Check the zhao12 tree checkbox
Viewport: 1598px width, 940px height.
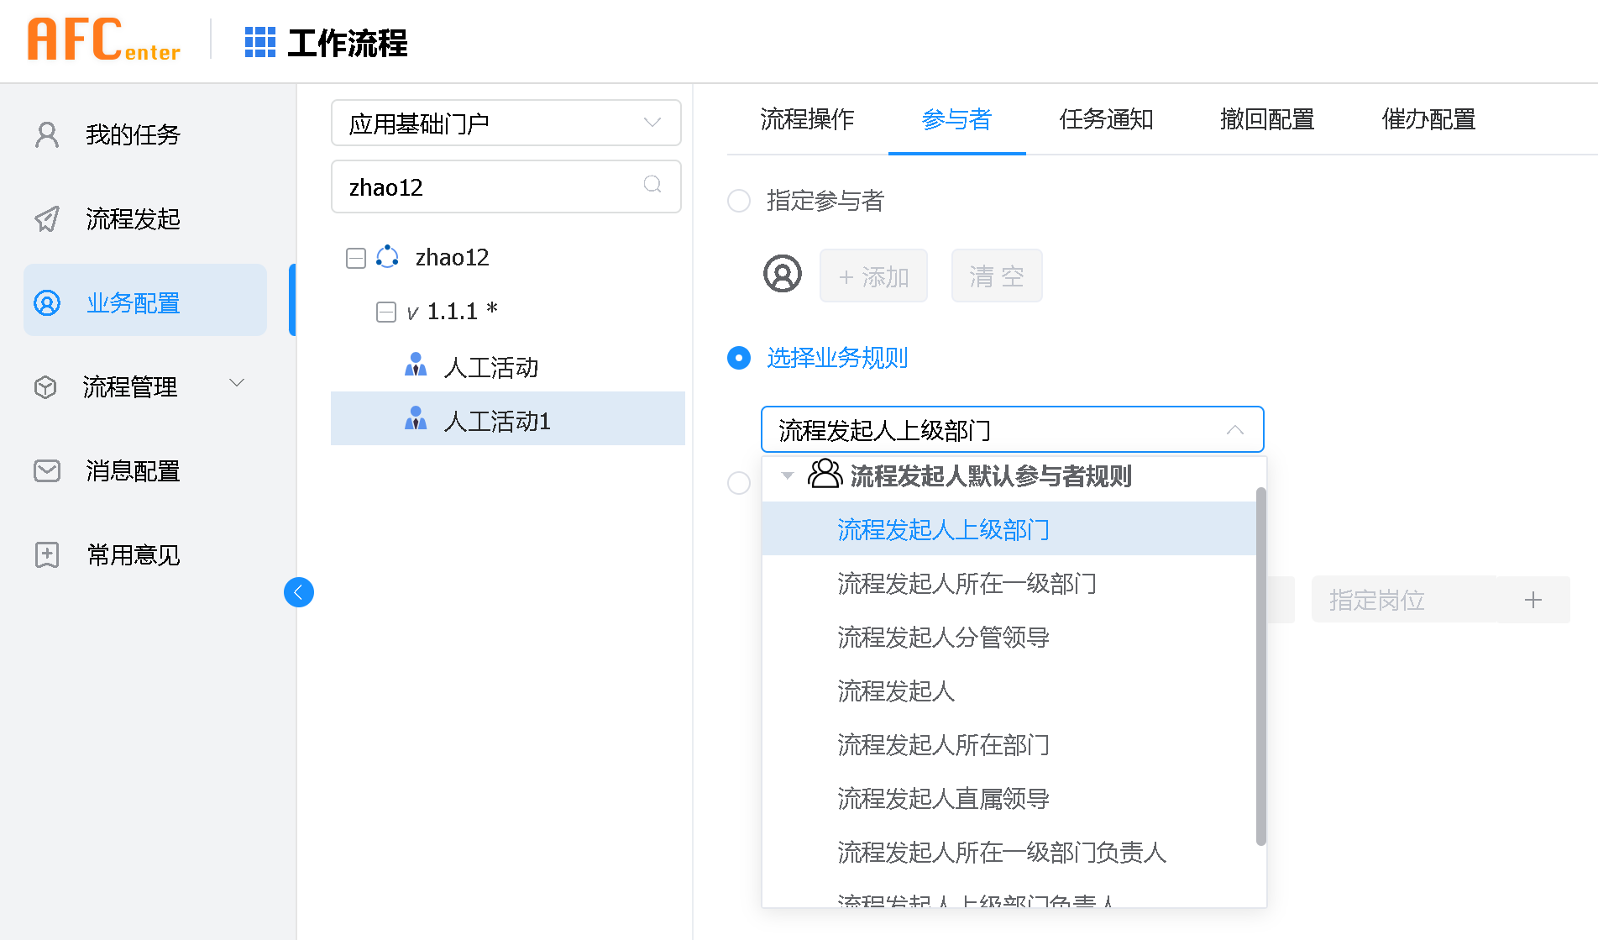pos(355,258)
